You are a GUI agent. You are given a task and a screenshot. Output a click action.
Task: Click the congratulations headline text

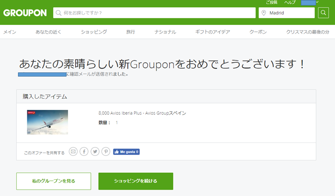162,64
